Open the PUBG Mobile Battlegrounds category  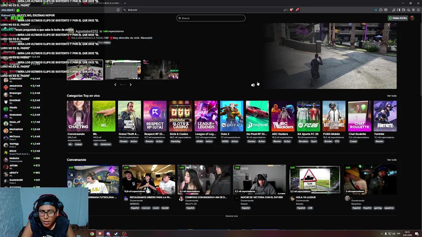click(334, 116)
